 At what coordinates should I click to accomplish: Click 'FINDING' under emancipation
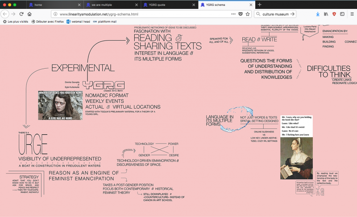click(x=328, y=46)
